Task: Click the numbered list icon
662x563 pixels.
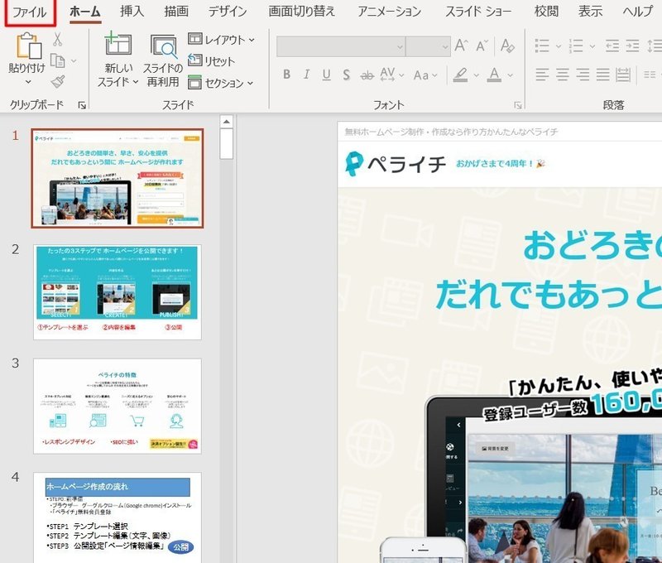Action: [x=576, y=46]
